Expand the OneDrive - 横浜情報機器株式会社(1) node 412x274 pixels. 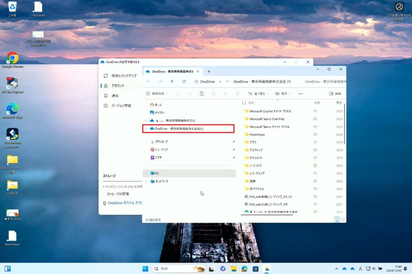click(x=146, y=129)
